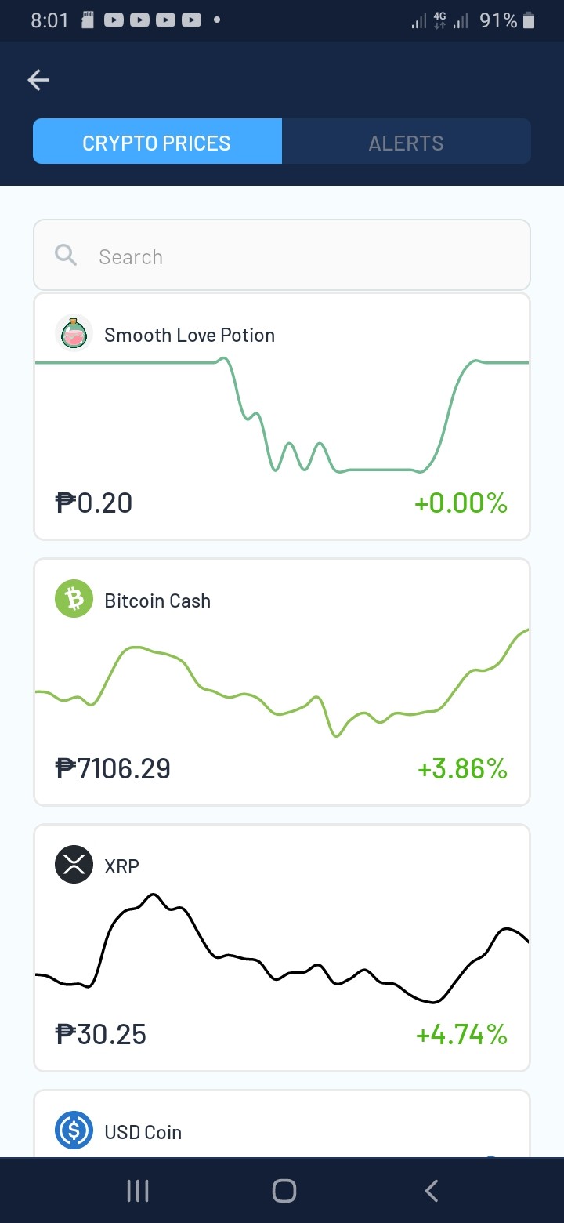This screenshot has height=1223, width=564.
Task: Tap the back arrow at top left
Action: tap(38, 79)
